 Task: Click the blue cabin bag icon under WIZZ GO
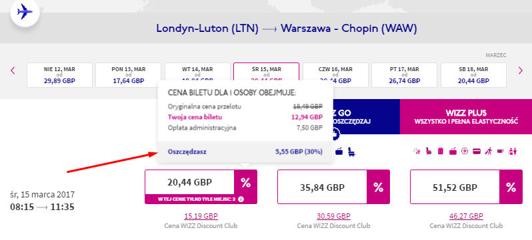(x=339, y=152)
